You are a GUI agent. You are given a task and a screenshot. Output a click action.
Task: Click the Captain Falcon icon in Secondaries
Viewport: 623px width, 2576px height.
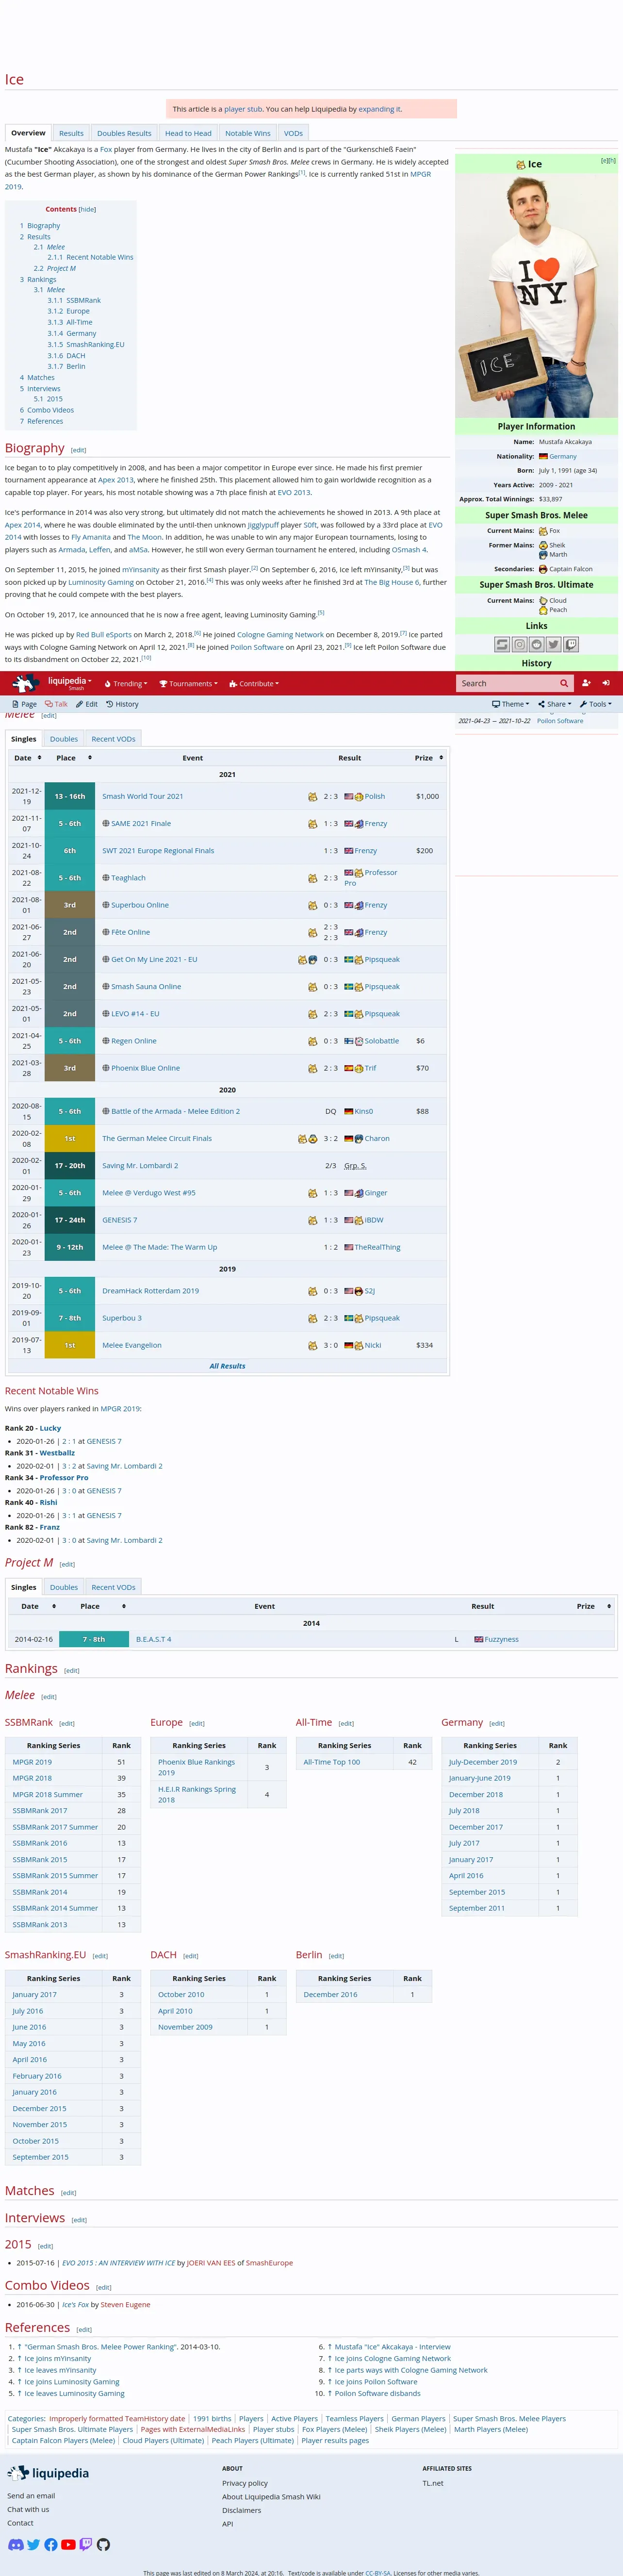point(543,569)
